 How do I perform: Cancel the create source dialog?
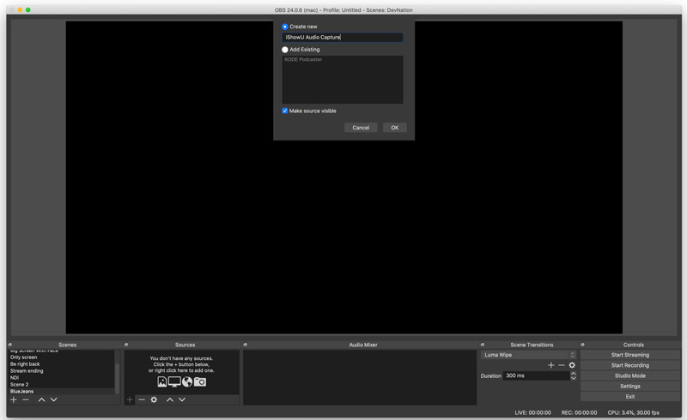coord(361,128)
